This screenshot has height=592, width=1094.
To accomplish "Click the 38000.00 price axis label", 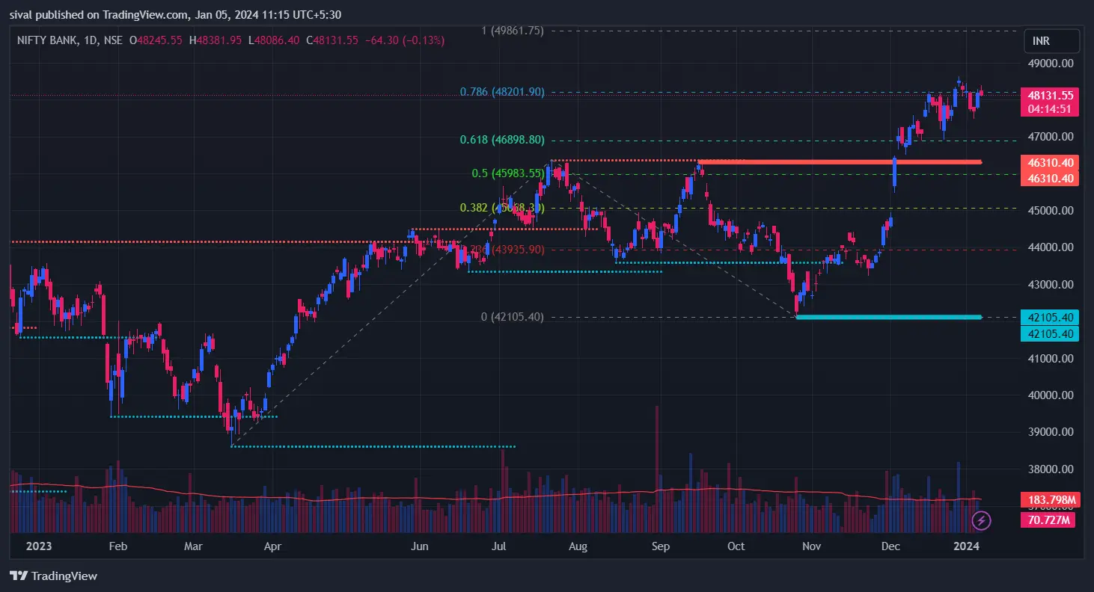I will click(x=1051, y=469).
